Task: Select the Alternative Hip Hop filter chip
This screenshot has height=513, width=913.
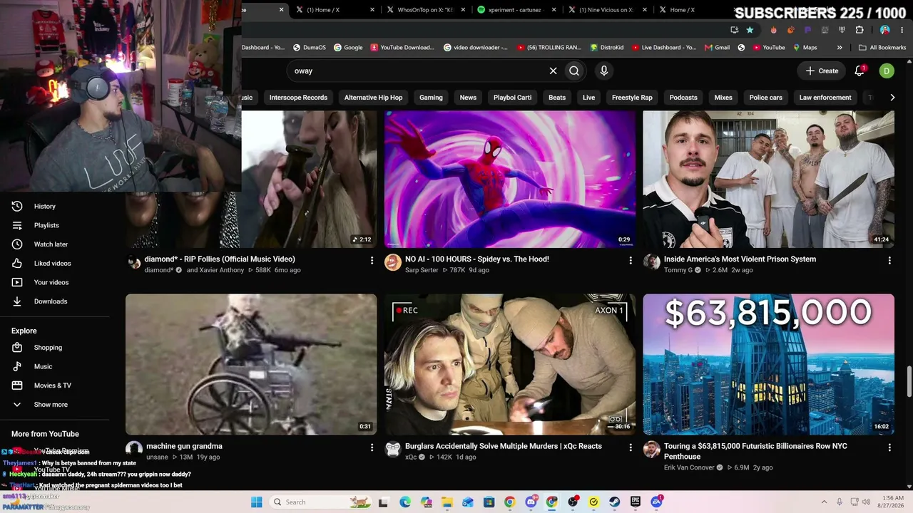Action: pyautogui.click(x=373, y=98)
